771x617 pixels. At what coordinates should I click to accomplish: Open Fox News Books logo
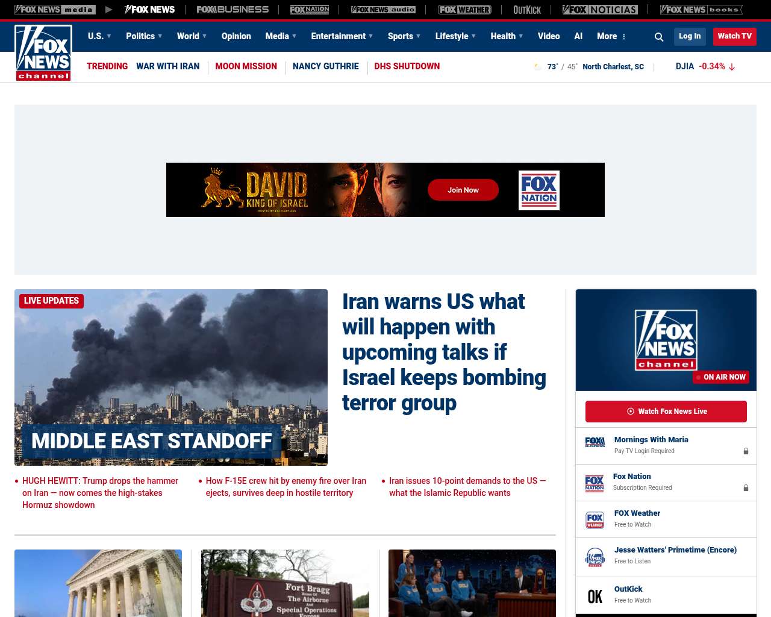click(701, 10)
